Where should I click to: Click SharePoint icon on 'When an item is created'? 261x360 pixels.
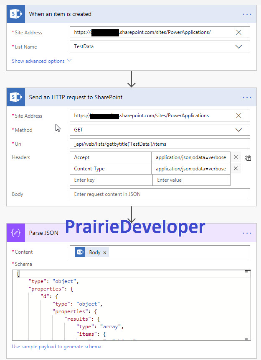point(16,14)
